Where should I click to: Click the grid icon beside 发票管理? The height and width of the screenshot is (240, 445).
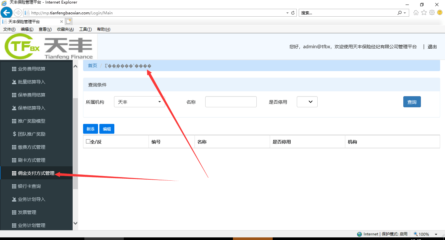click(x=14, y=212)
